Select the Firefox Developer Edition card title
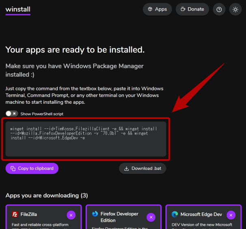The height and width of the screenshot is (229, 246). 119,217
